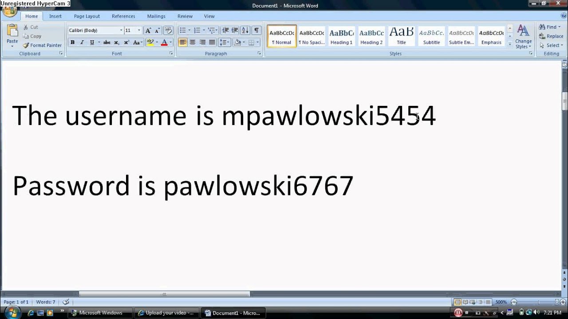This screenshot has height=319, width=568.
Task: Go to the Review tab
Action: pyautogui.click(x=185, y=16)
